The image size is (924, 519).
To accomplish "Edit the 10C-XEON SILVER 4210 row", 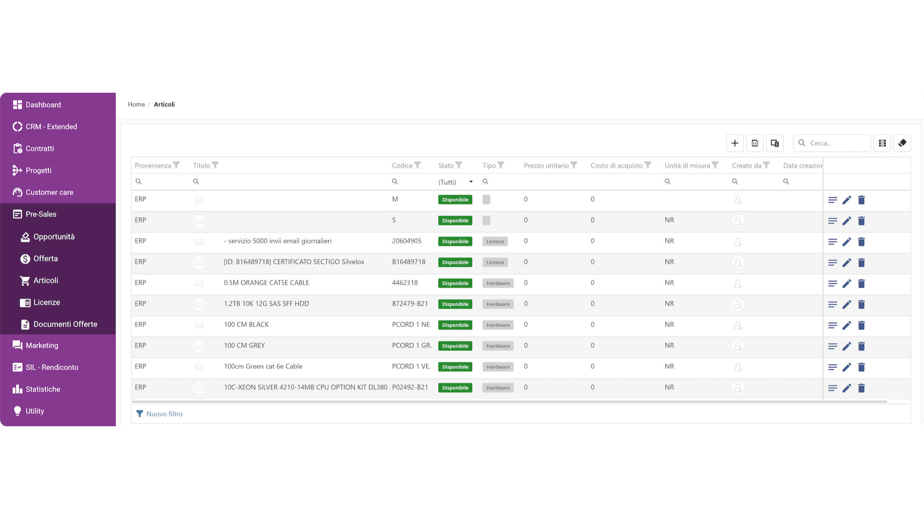I will 847,388.
